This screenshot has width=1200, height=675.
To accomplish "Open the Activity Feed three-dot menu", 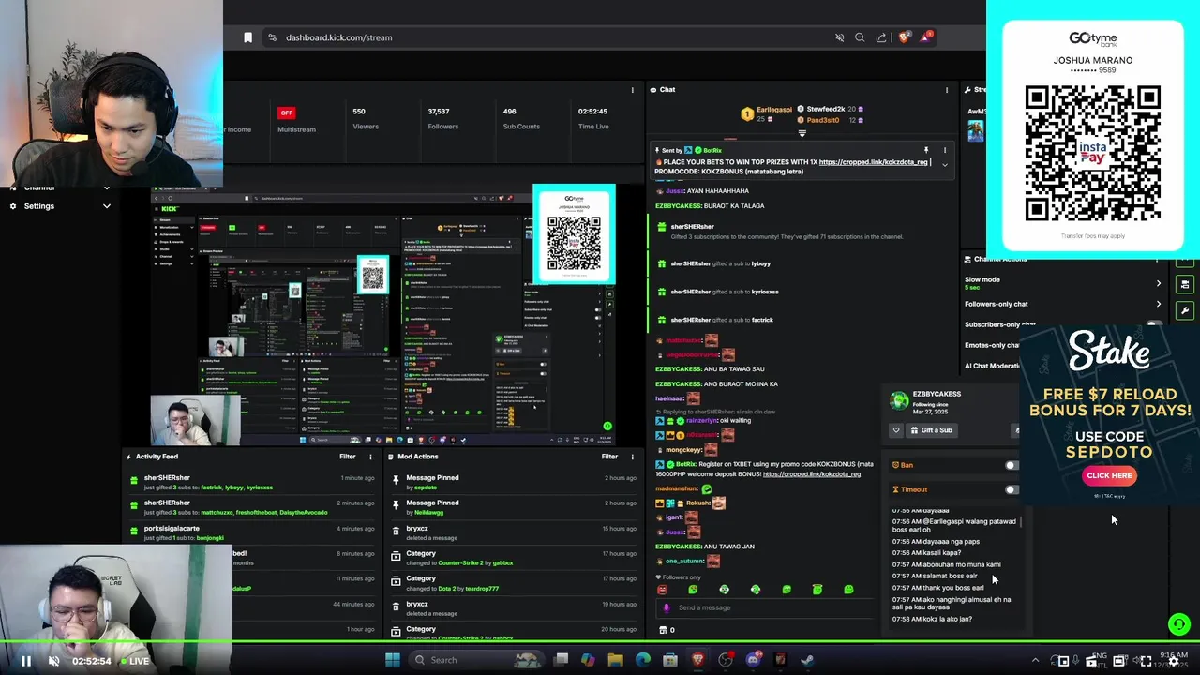I will [370, 457].
